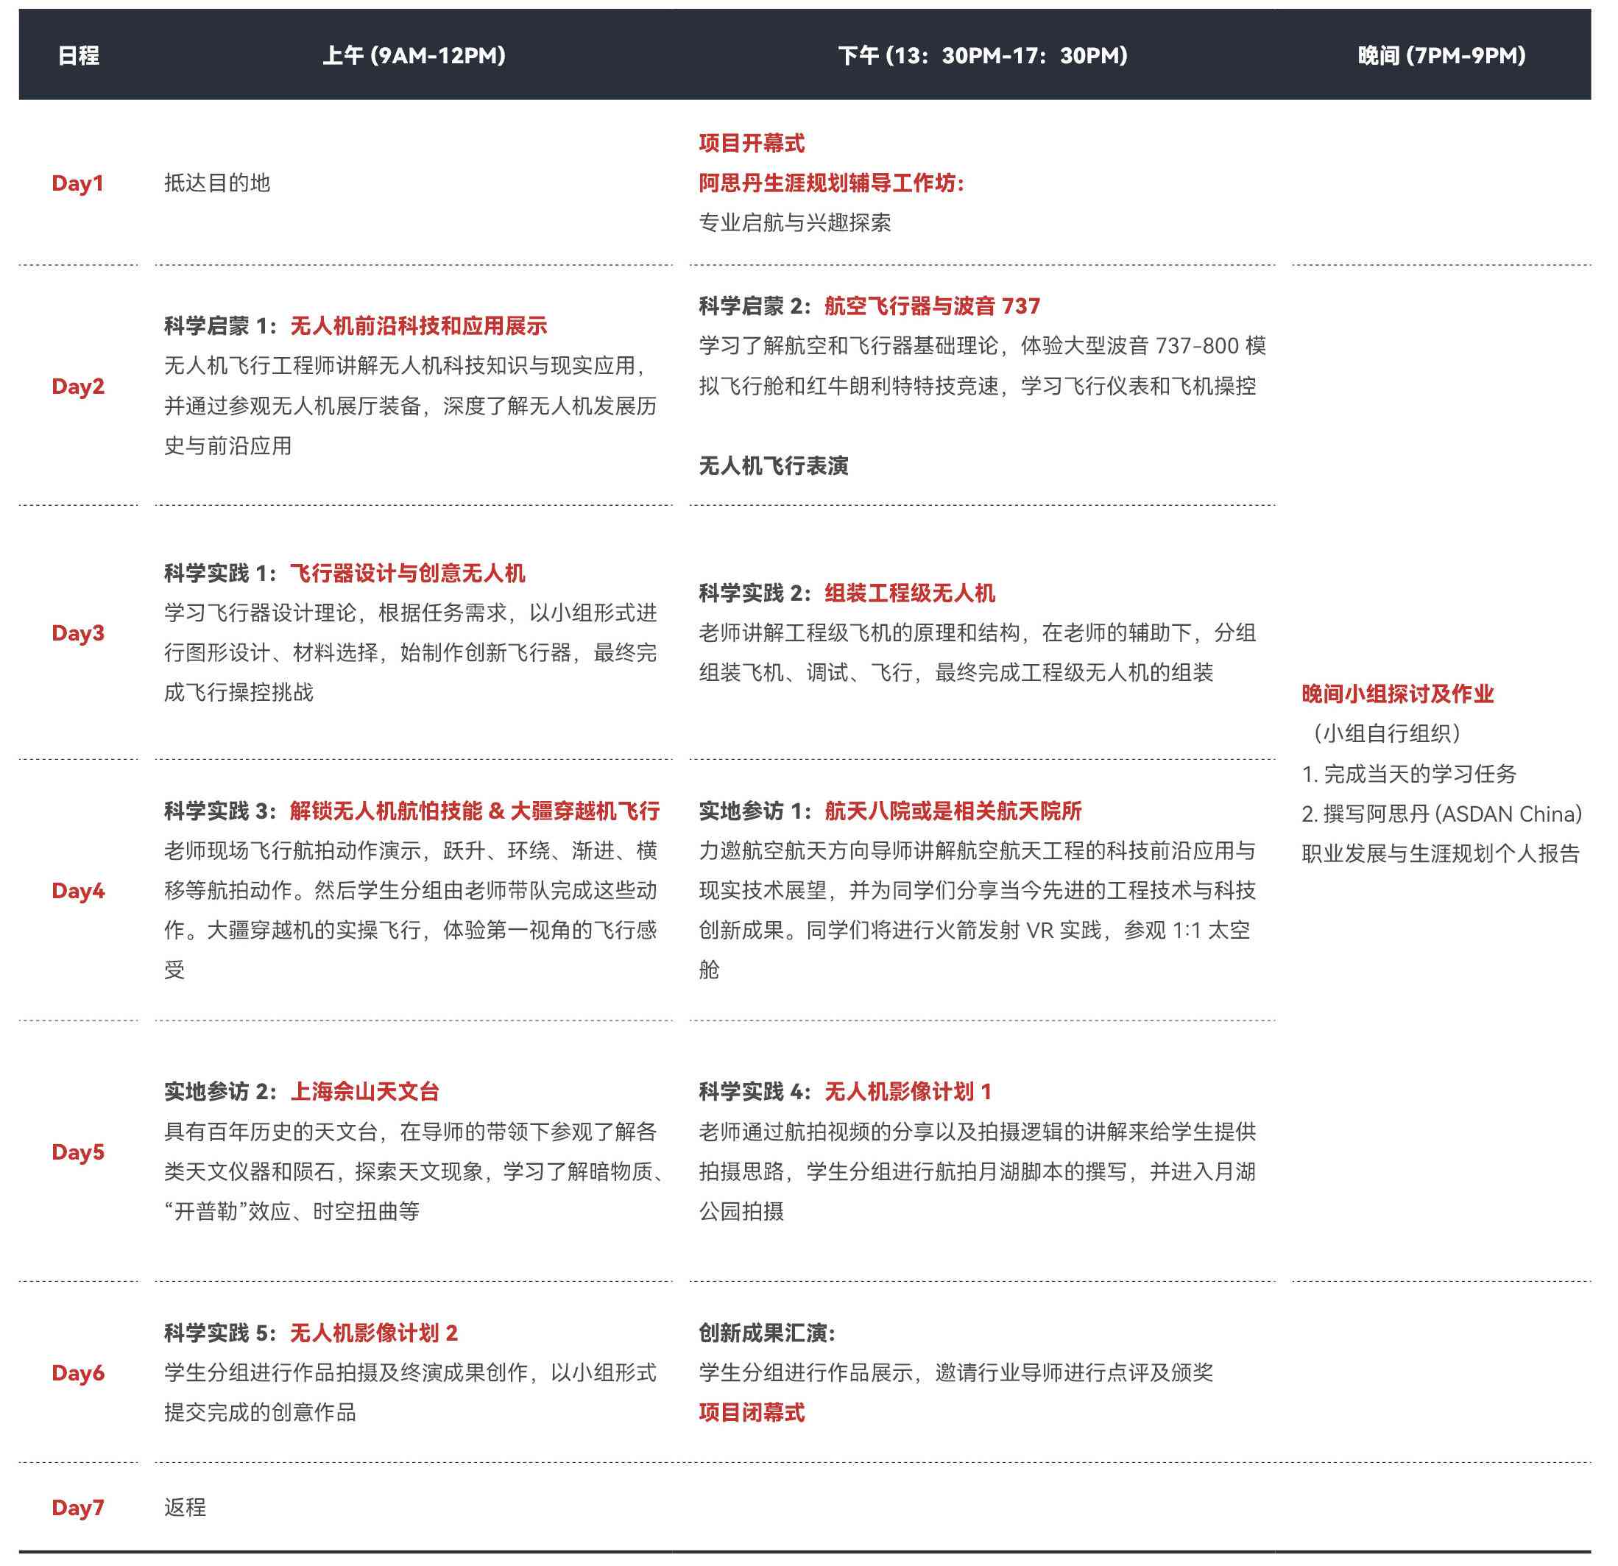The image size is (1618, 1566).
Task: Click the line starting 无人机飞行工程师讲解
Action: (x=406, y=365)
